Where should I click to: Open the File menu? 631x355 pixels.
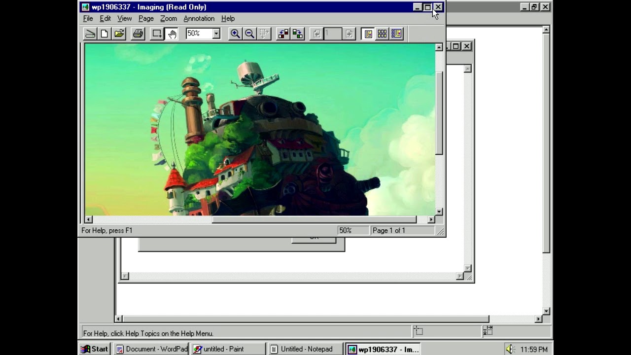[88, 18]
